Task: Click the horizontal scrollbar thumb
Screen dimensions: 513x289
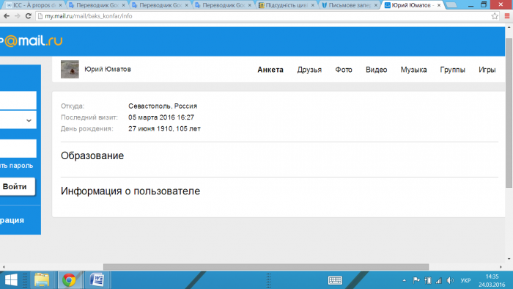Action: pyautogui.click(x=265, y=267)
